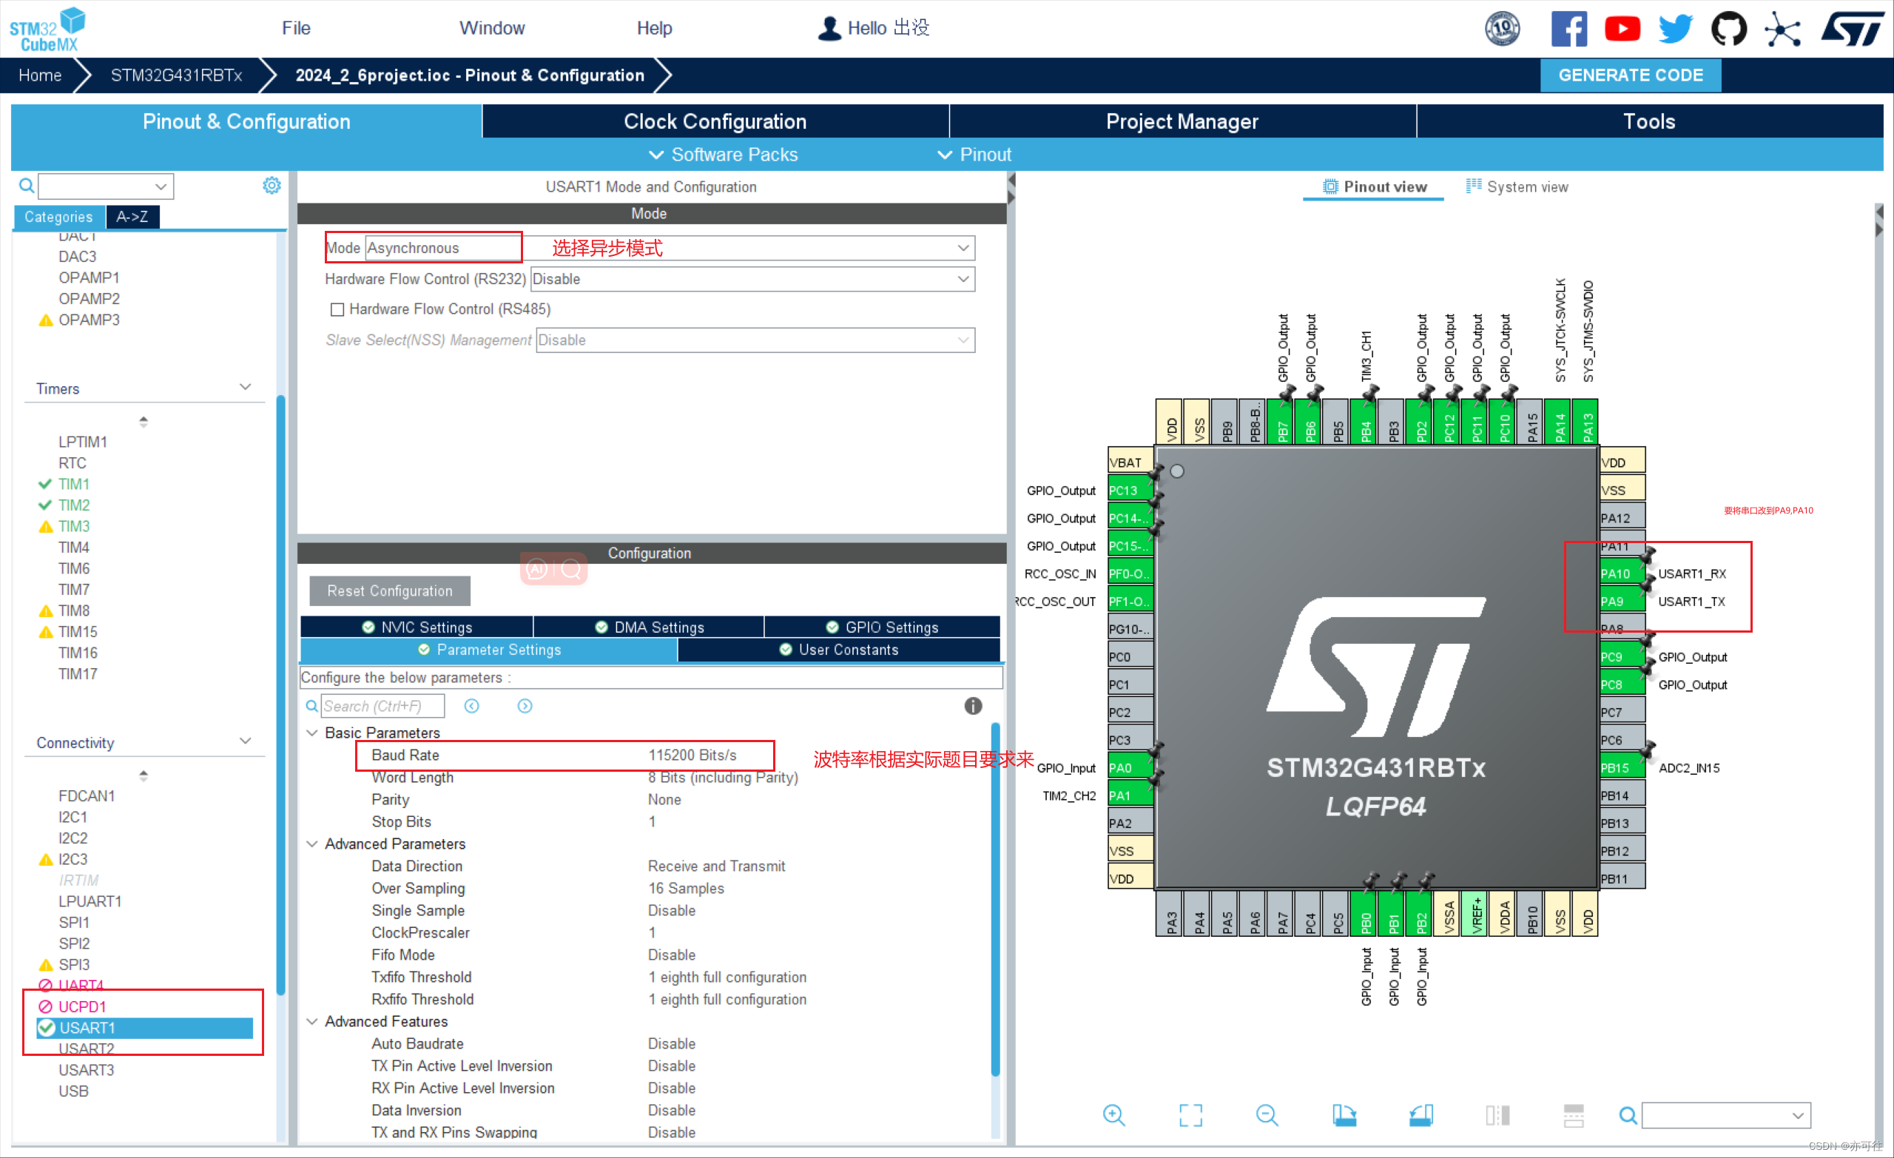
Task: Open the Help menu
Action: coord(654,28)
